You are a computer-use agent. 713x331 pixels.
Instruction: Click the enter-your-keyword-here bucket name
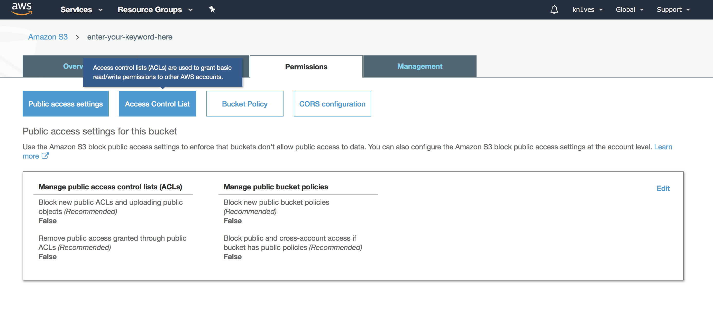point(130,37)
